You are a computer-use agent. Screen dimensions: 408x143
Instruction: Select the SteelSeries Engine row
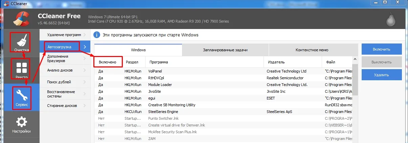[224, 112]
